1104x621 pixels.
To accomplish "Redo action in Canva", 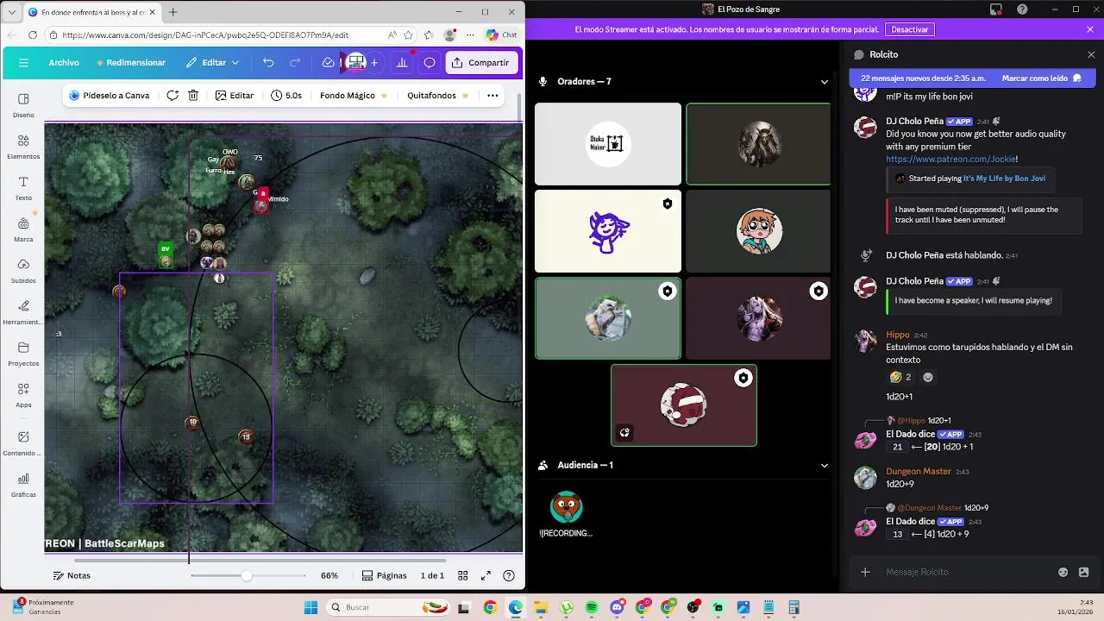I will click(295, 63).
